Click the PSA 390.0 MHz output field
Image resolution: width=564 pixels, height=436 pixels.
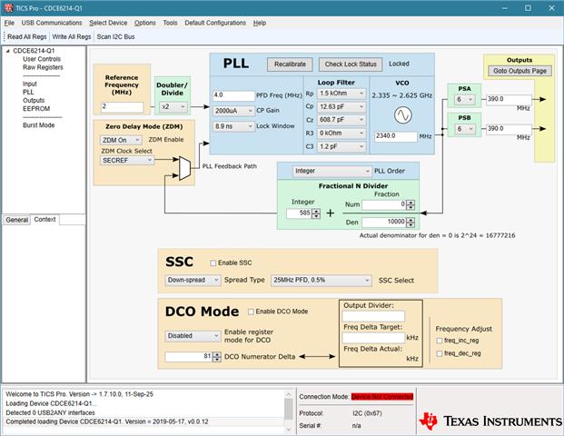tap(509, 99)
